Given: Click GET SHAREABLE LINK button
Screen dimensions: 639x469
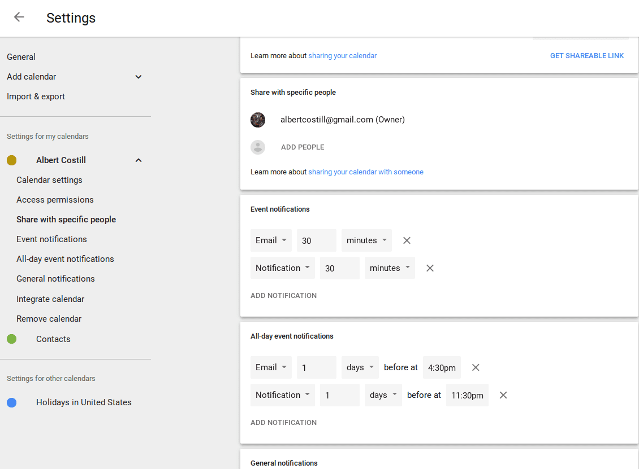Looking at the screenshot, I should click(587, 56).
